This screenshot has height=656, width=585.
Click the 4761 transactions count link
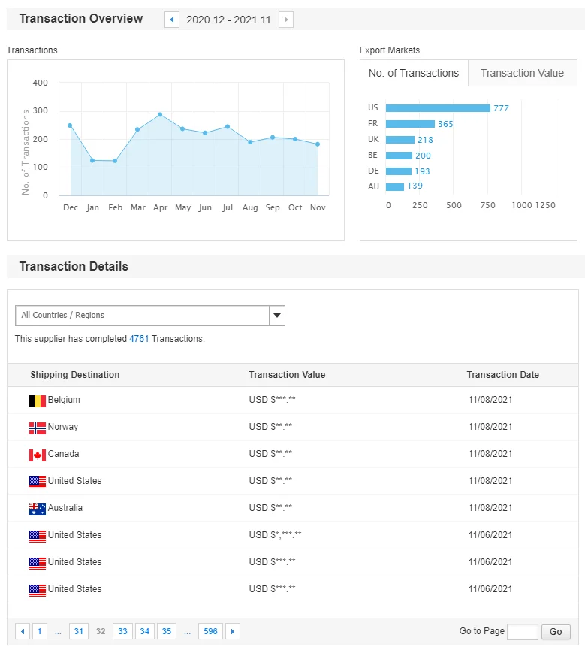click(139, 339)
